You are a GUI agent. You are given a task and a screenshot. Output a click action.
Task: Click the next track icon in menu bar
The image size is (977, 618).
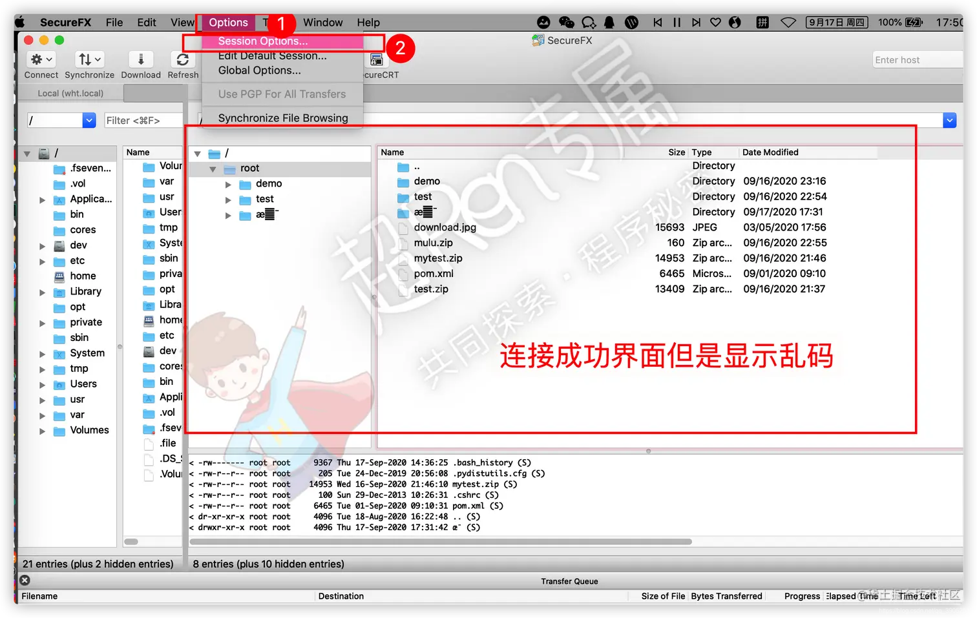pos(696,23)
